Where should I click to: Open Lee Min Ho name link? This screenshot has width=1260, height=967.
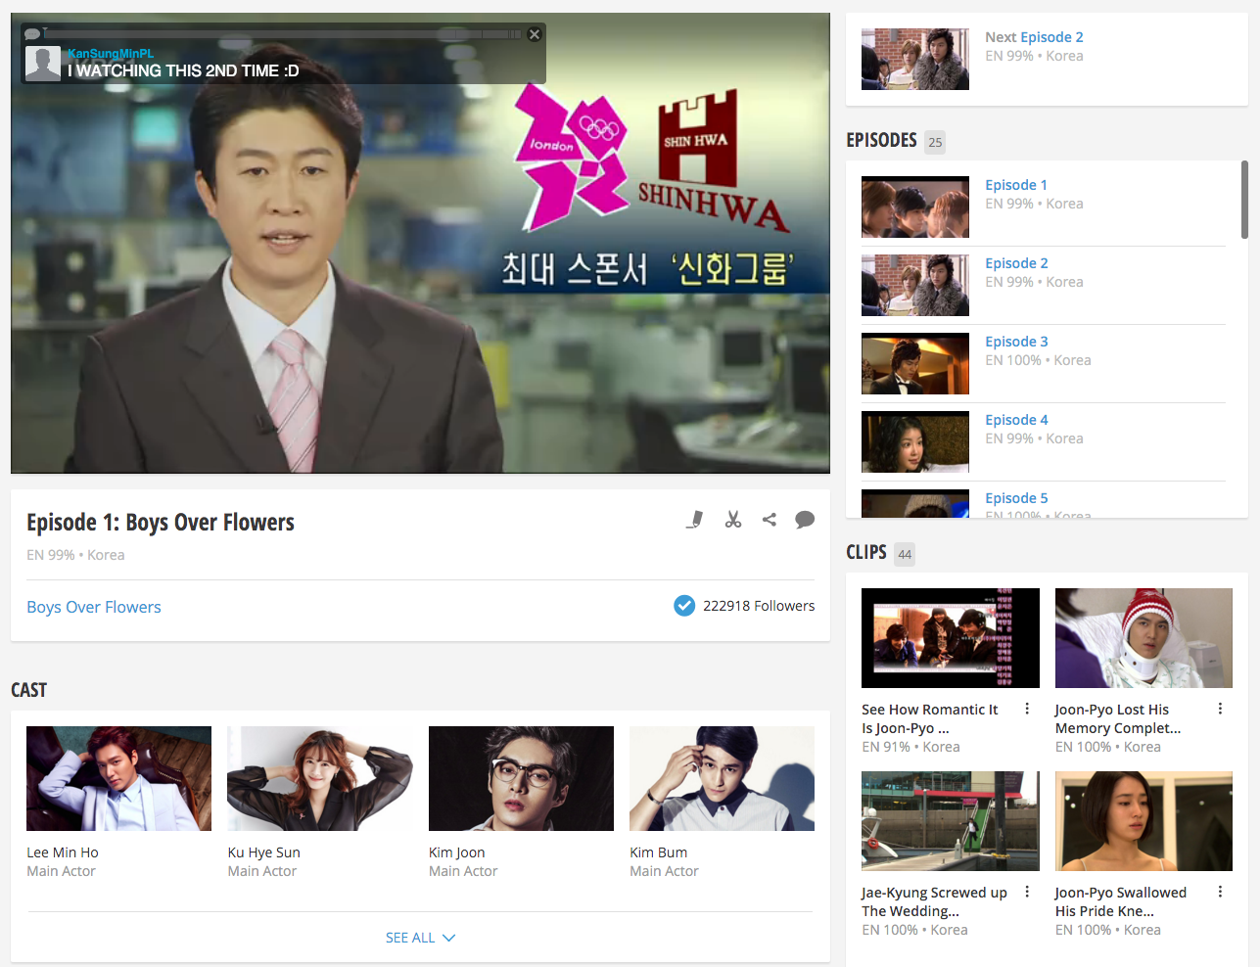point(63,852)
